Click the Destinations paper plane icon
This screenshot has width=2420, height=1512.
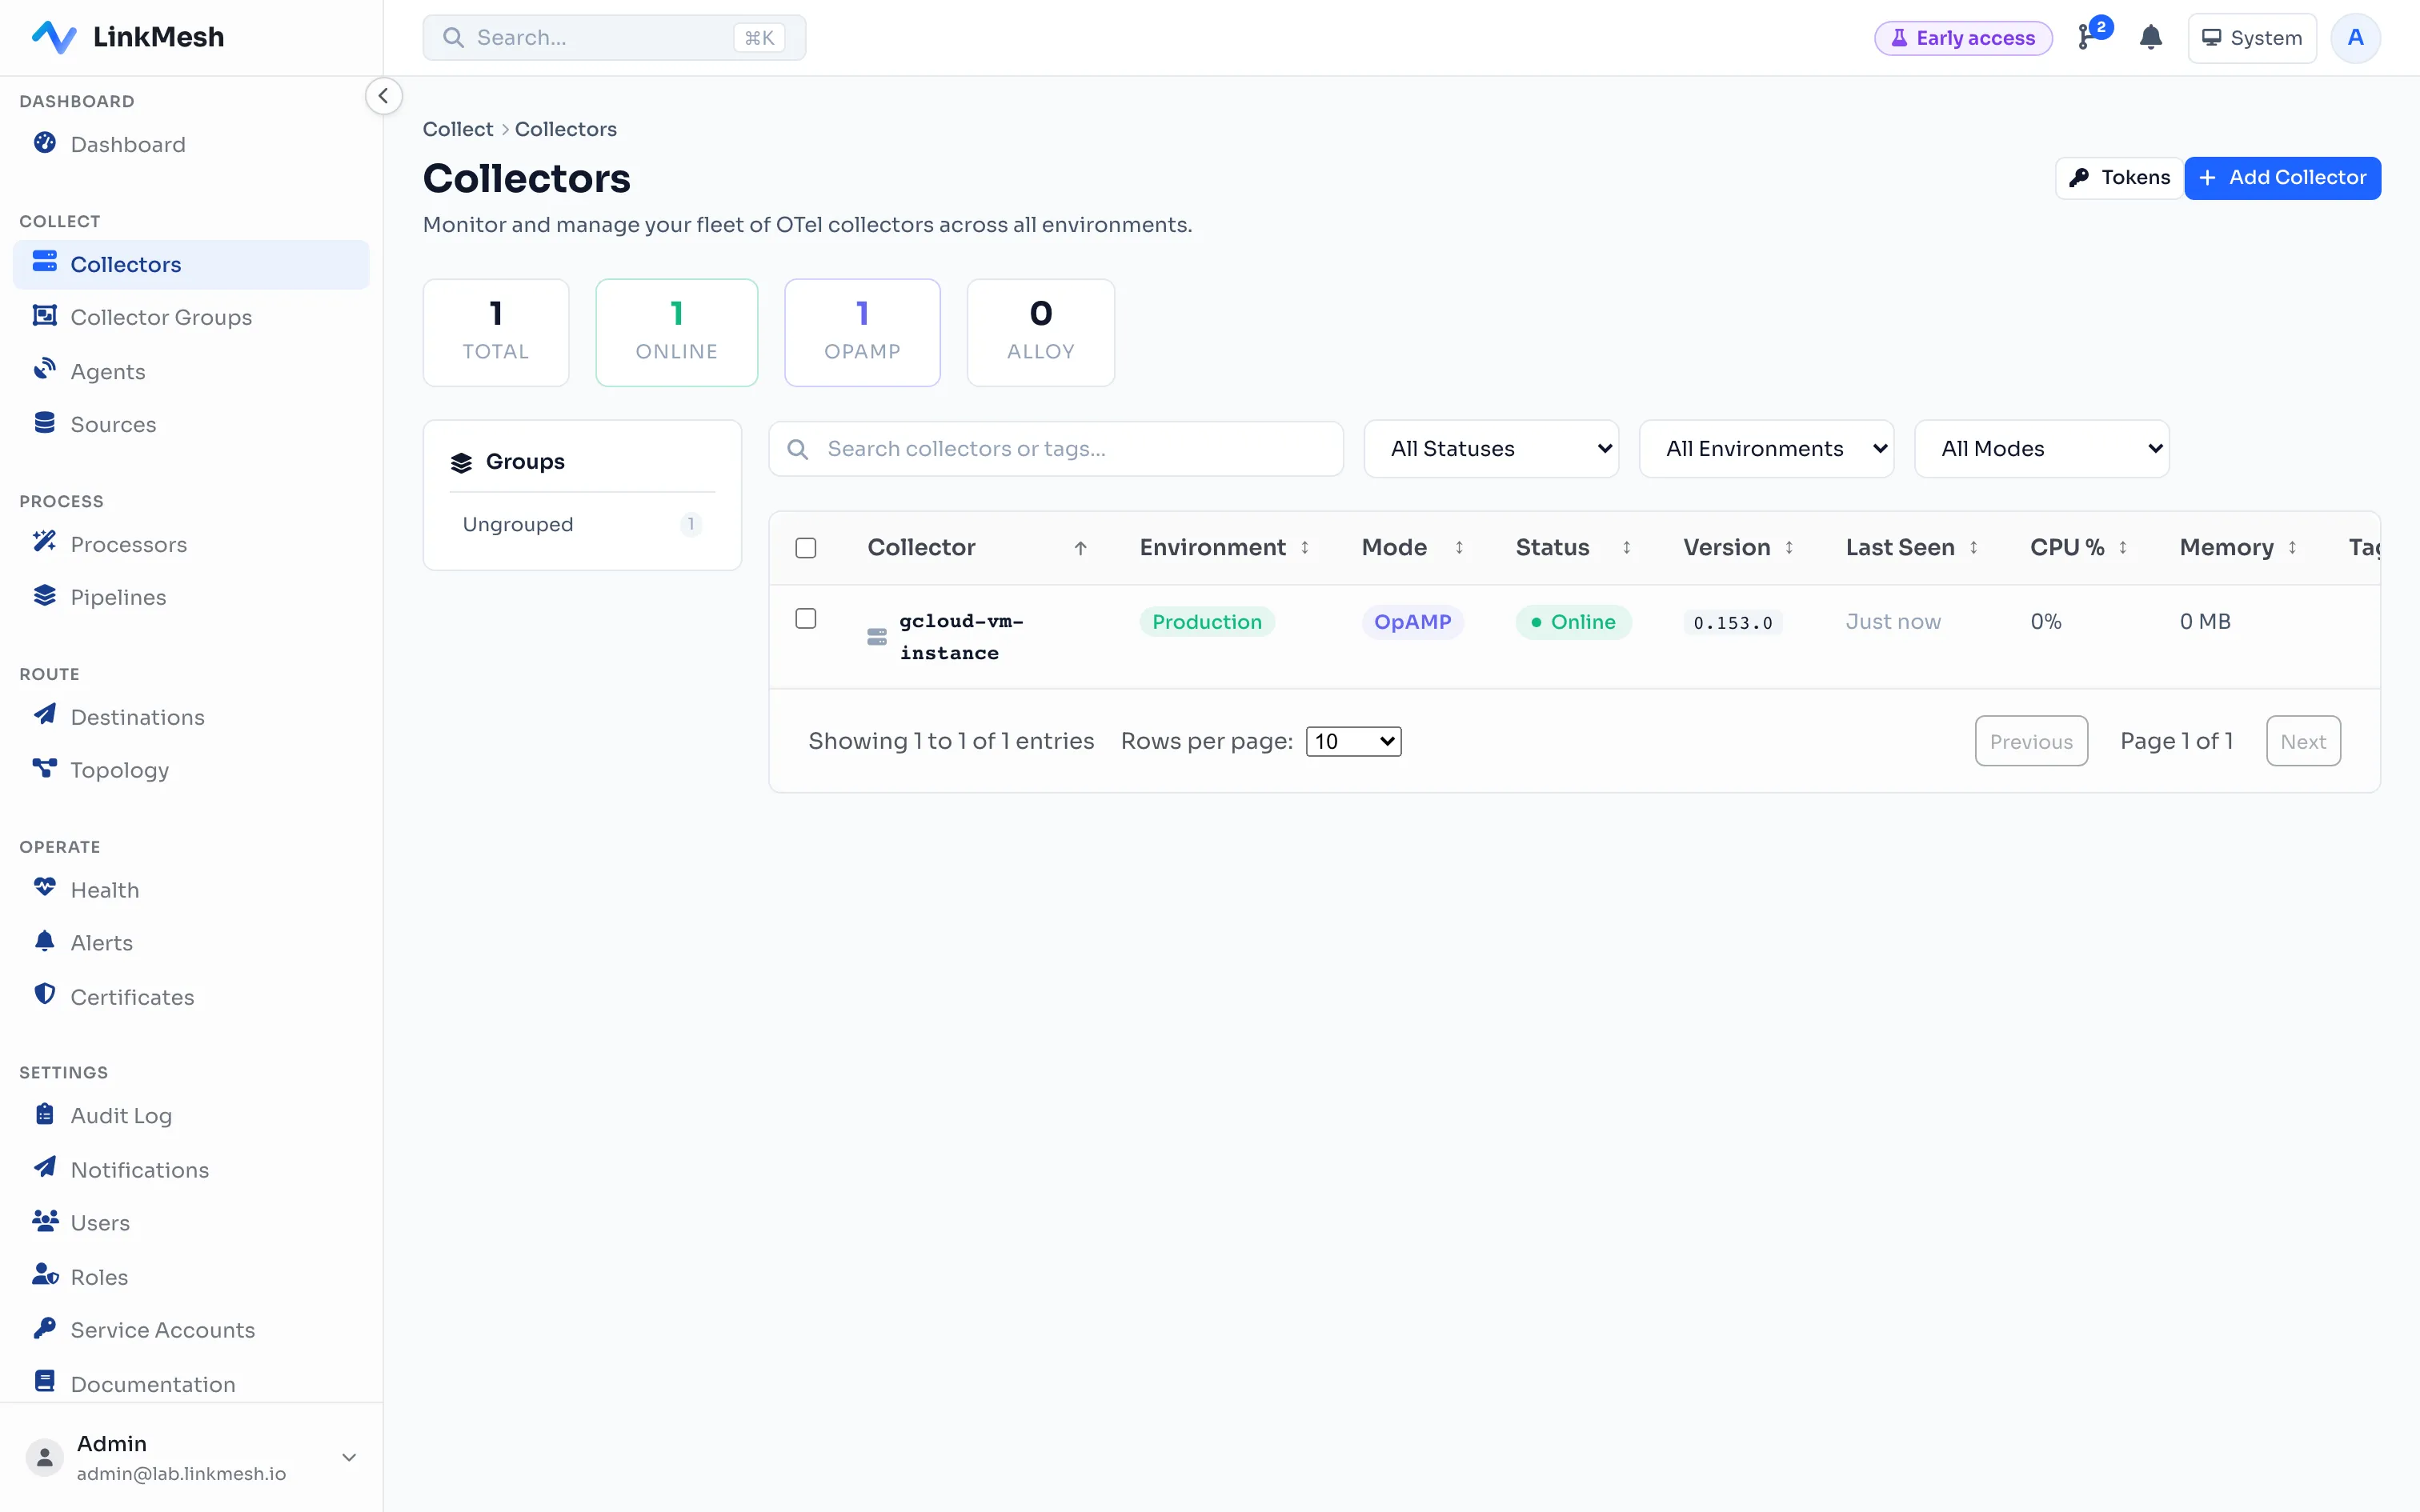click(x=45, y=715)
